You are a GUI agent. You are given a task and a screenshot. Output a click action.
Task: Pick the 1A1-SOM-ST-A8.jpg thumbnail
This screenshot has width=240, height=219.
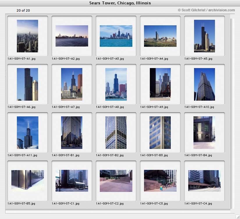tap(116, 84)
